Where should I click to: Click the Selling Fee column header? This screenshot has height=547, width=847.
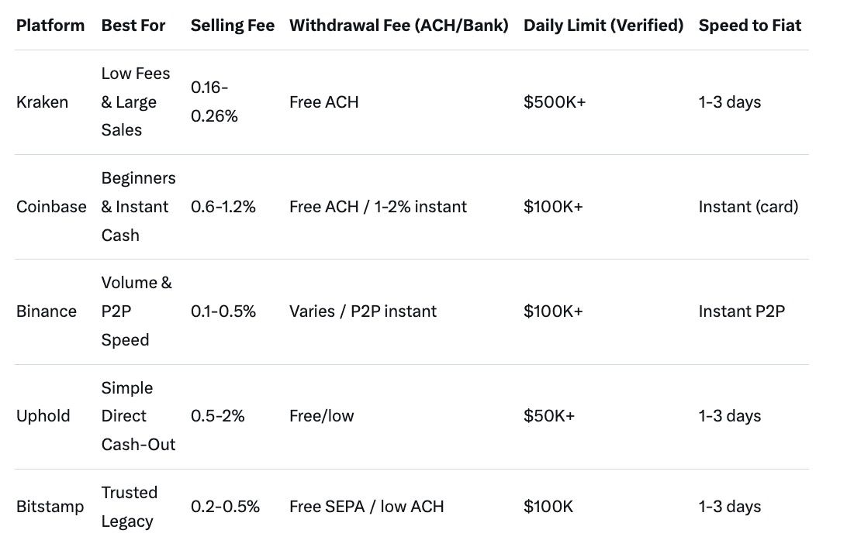[x=233, y=26]
